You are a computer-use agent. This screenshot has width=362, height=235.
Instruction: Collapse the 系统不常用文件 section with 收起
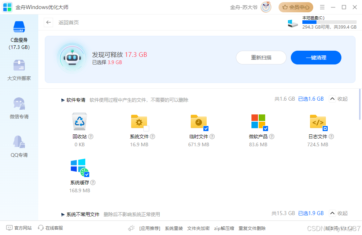click(x=338, y=213)
